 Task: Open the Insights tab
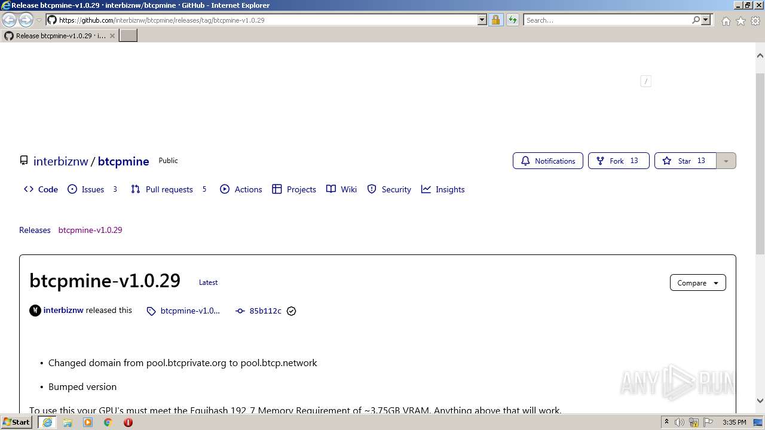pyautogui.click(x=443, y=189)
